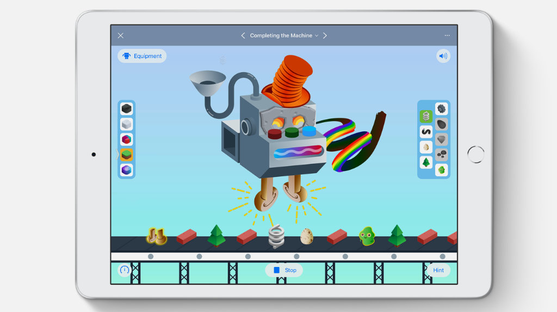Tap the egg on the conveyor belt

[x=307, y=237]
